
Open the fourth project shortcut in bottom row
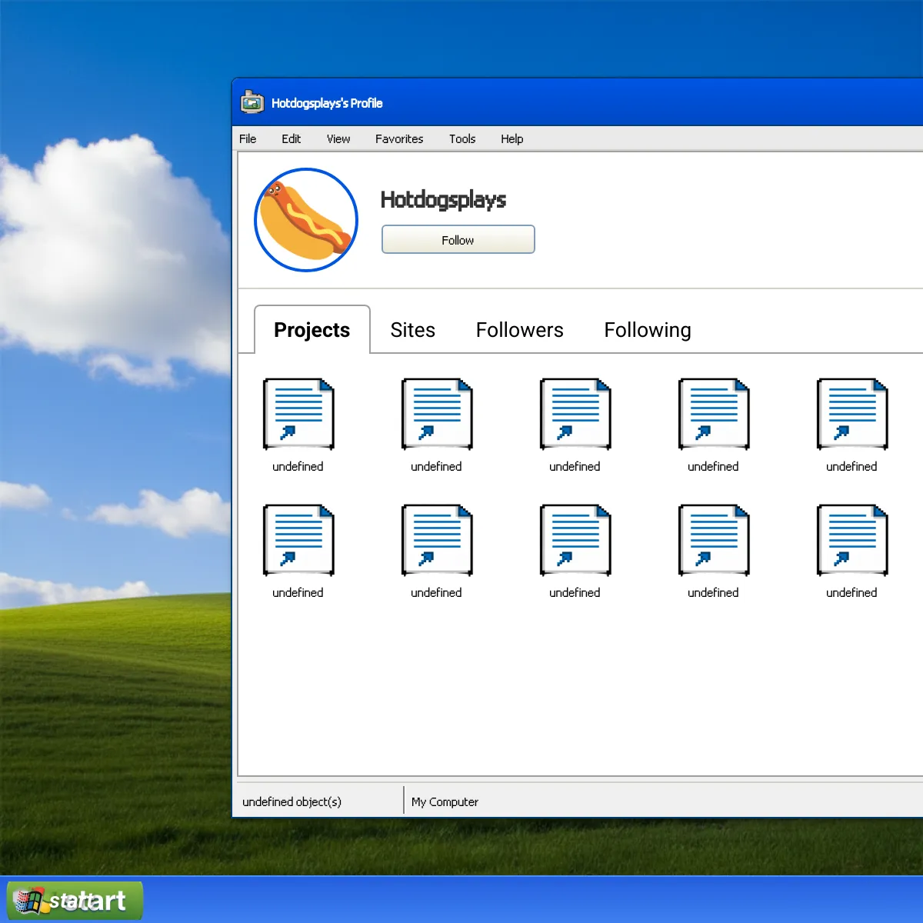(x=714, y=541)
